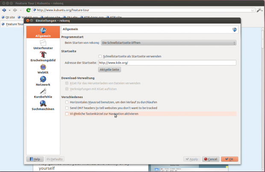Image resolution: width=265 pixels, height=172 pixels.
Task: Click the Adresse der Startseite text field
Action: pos(167,62)
